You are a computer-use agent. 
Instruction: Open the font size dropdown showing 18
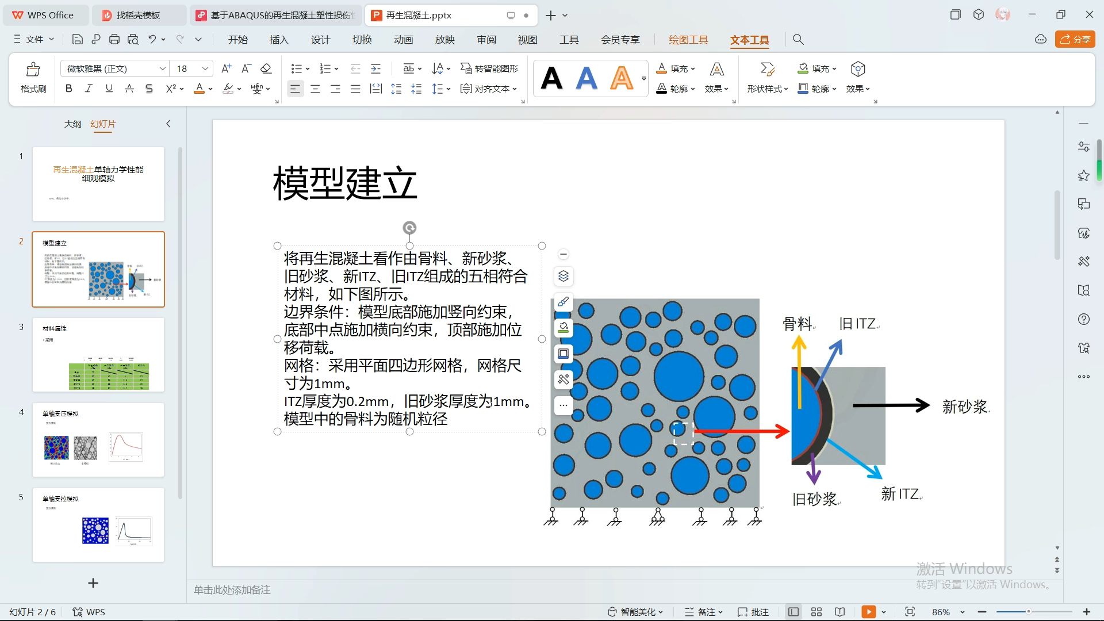205,68
